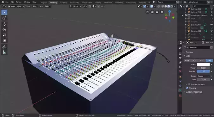Switch to the UV Editing workspace tab
Screen dimensions: 214x117
[74, 3]
